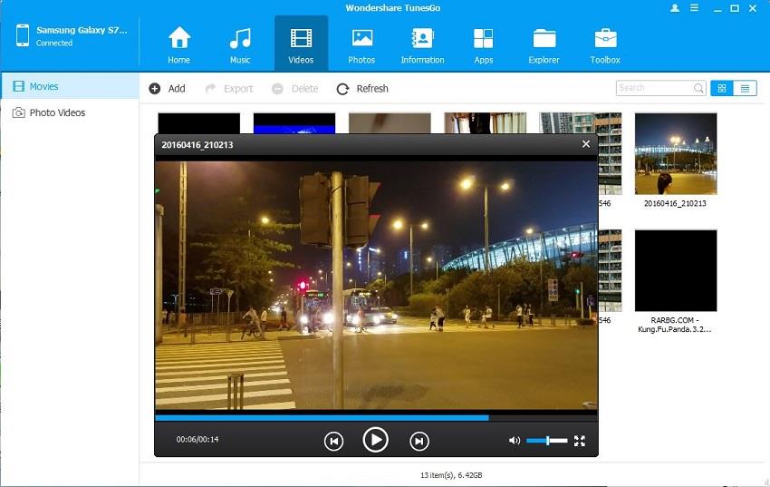Skip to the previous video
The width and height of the screenshot is (770, 487).
(333, 441)
